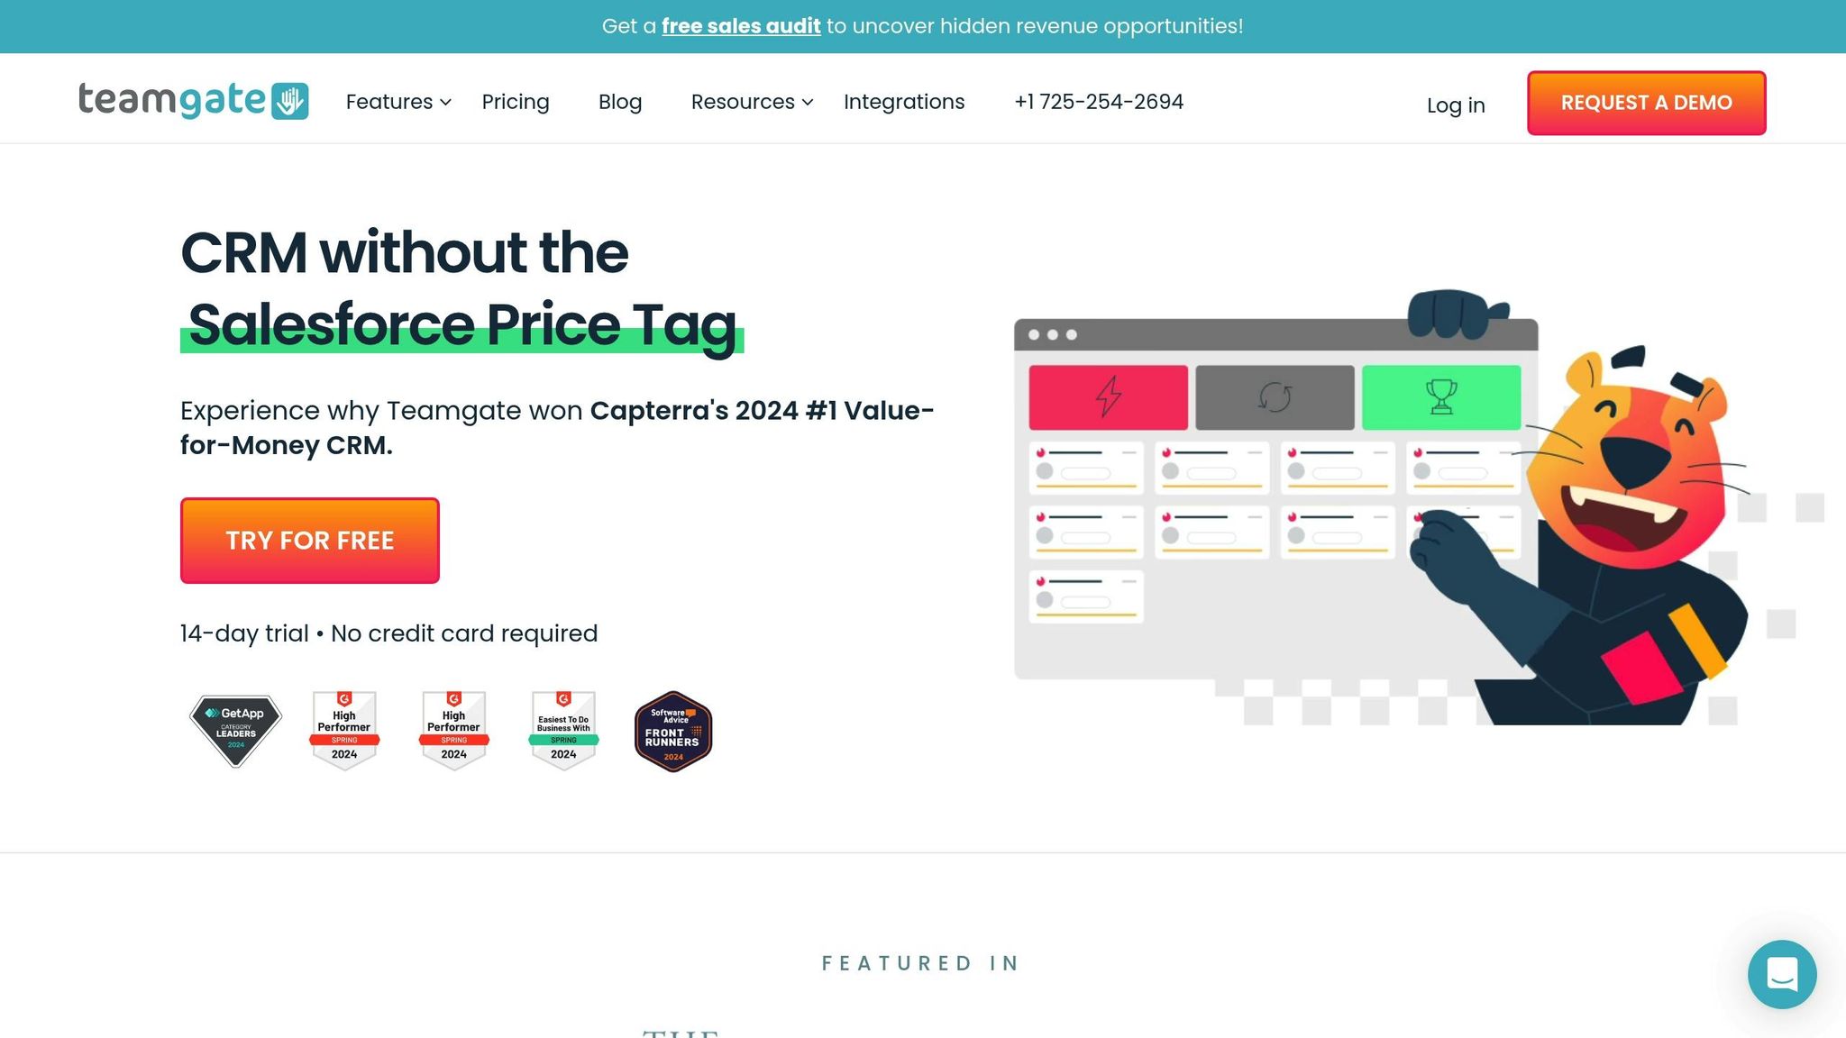Navigate to the Blog section

tap(619, 102)
